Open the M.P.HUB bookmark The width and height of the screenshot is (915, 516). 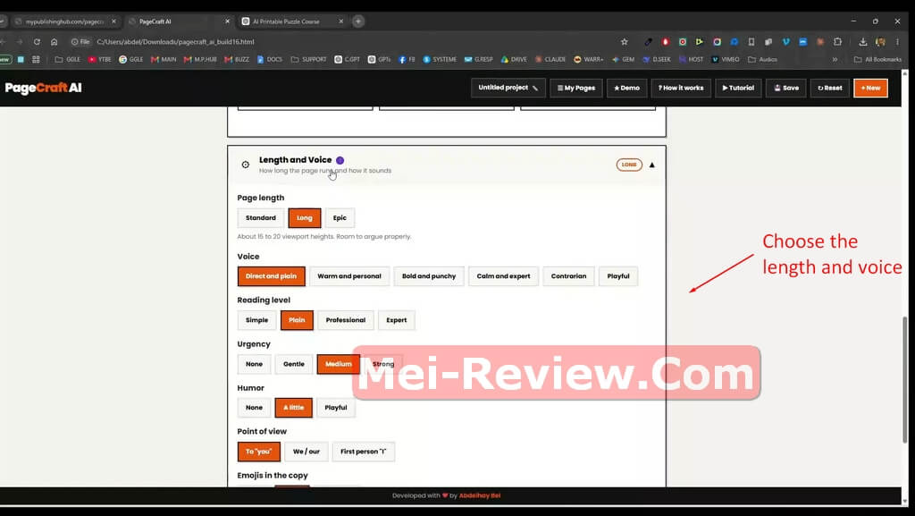[x=200, y=60]
